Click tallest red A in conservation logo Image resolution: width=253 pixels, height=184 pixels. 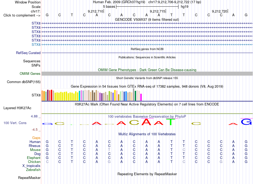click(x=146, y=122)
